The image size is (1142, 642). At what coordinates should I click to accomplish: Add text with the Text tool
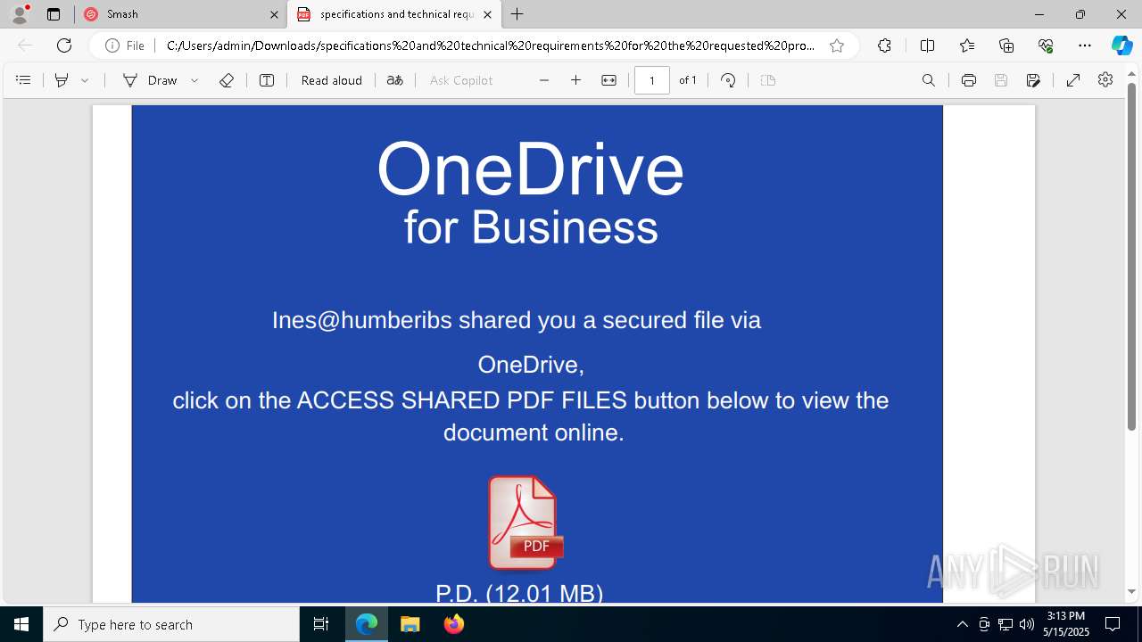pos(267,80)
